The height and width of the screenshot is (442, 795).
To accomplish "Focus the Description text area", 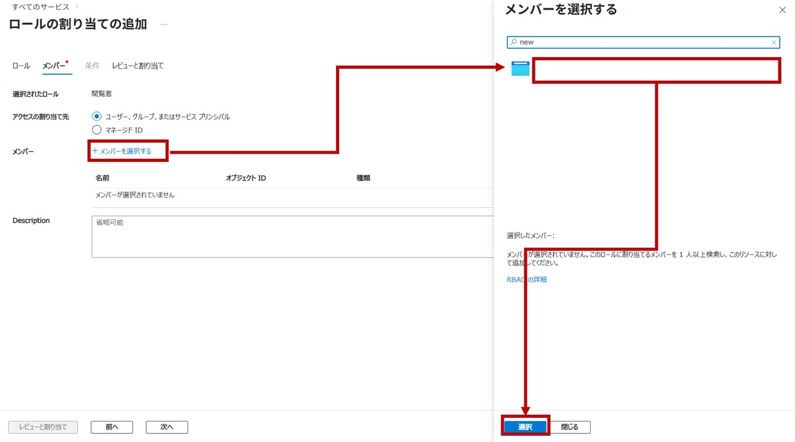I will tap(292, 236).
